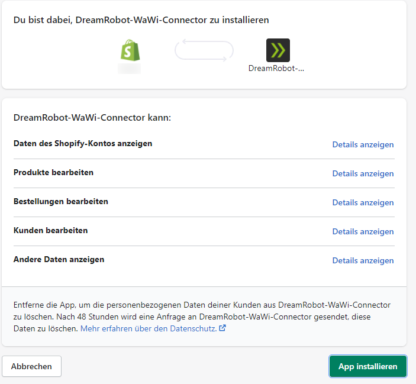Click the 'Produkte bearbeiten' permission text

coord(53,172)
